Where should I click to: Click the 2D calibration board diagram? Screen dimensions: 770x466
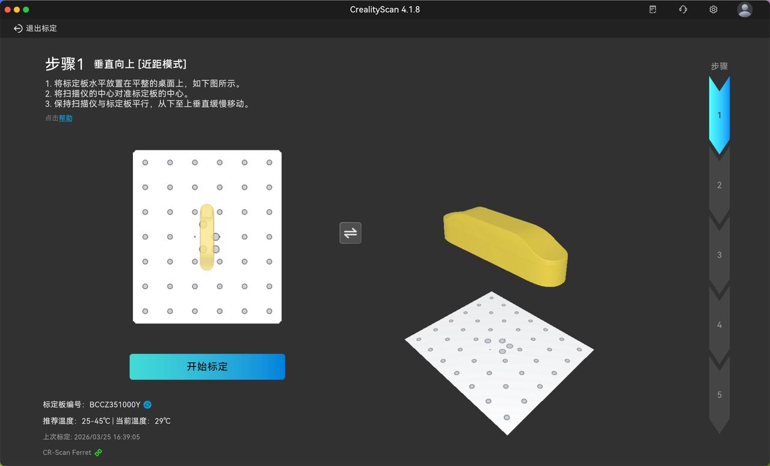207,236
